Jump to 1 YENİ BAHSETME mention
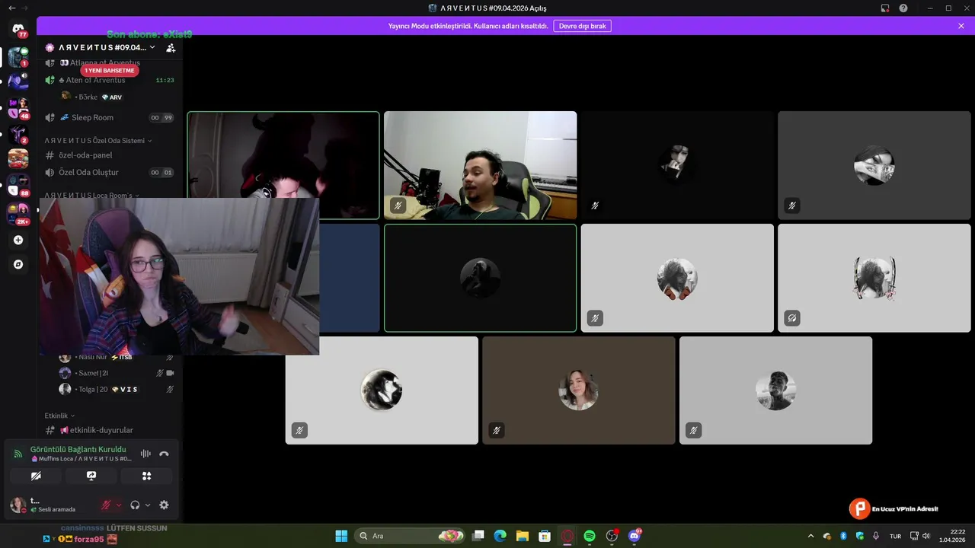975x548 pixels. (109, 71)
